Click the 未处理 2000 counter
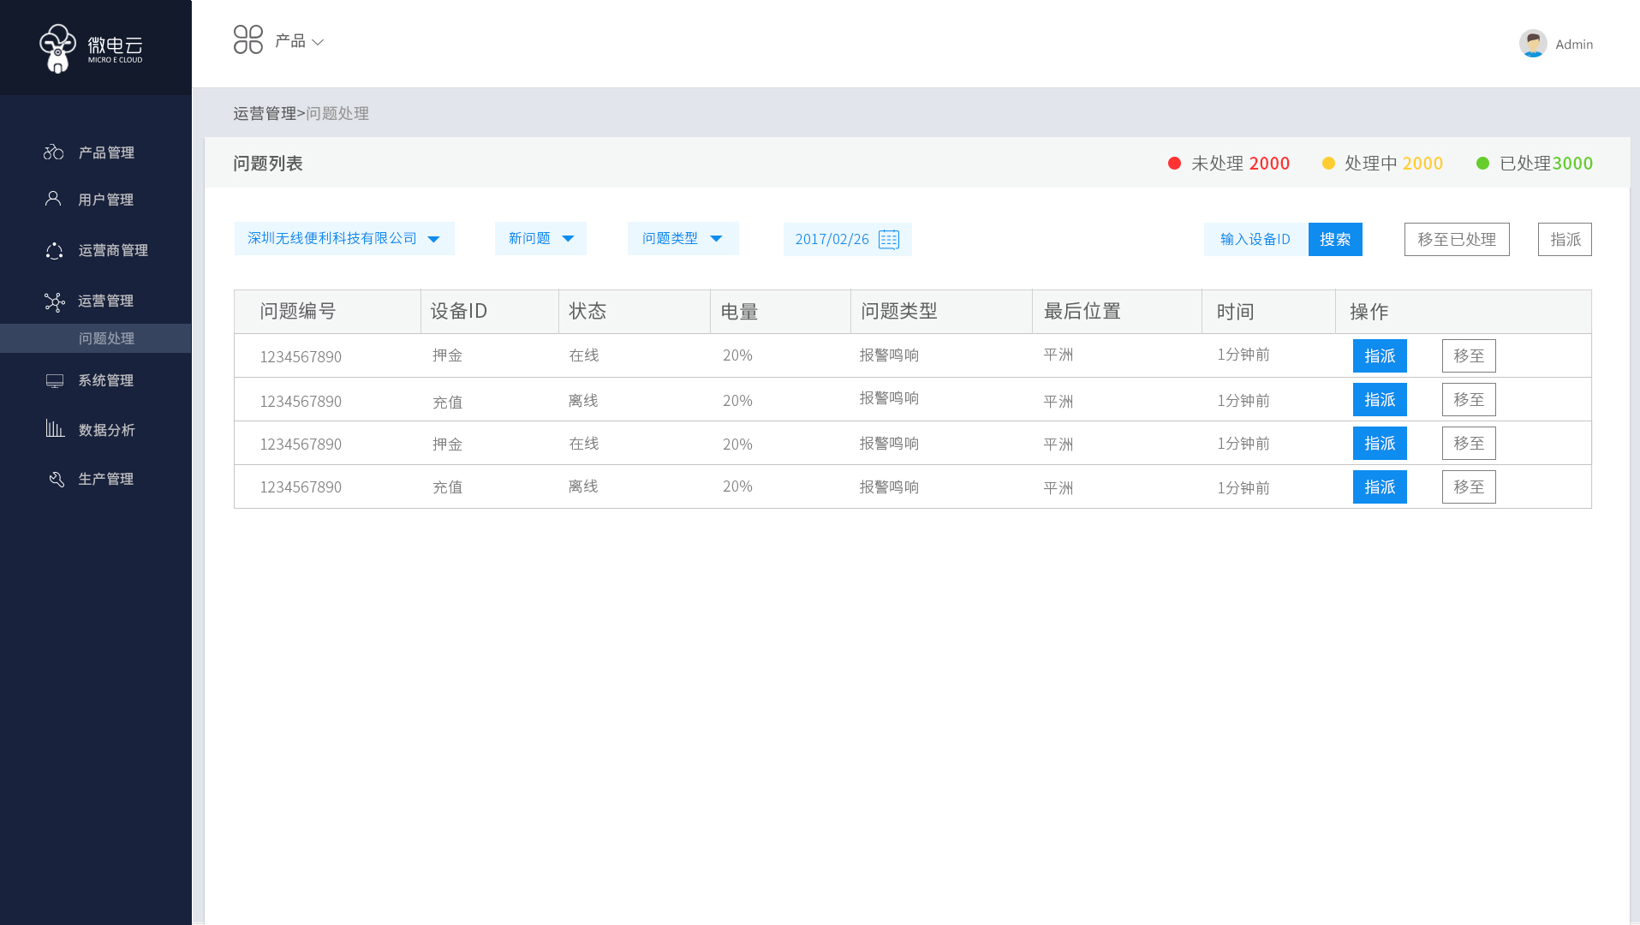This screenshot has width=1640, height=925. (x=1240, y=163)
